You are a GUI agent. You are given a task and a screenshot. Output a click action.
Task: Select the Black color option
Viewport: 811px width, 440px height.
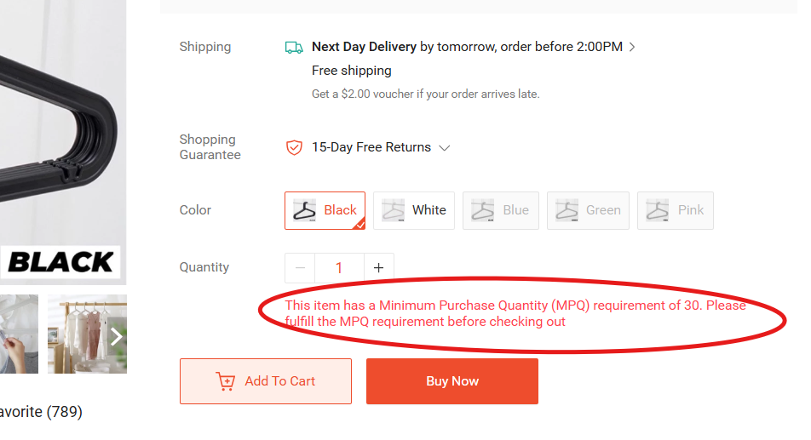pos(325,210)
